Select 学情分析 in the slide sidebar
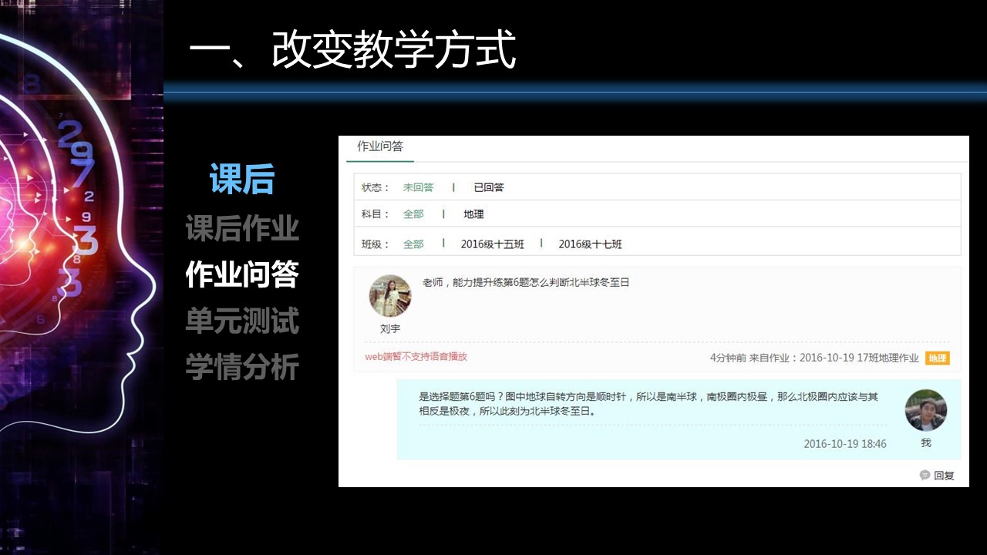This screenshot has height=555, width=987. click(x=242, y=367)
